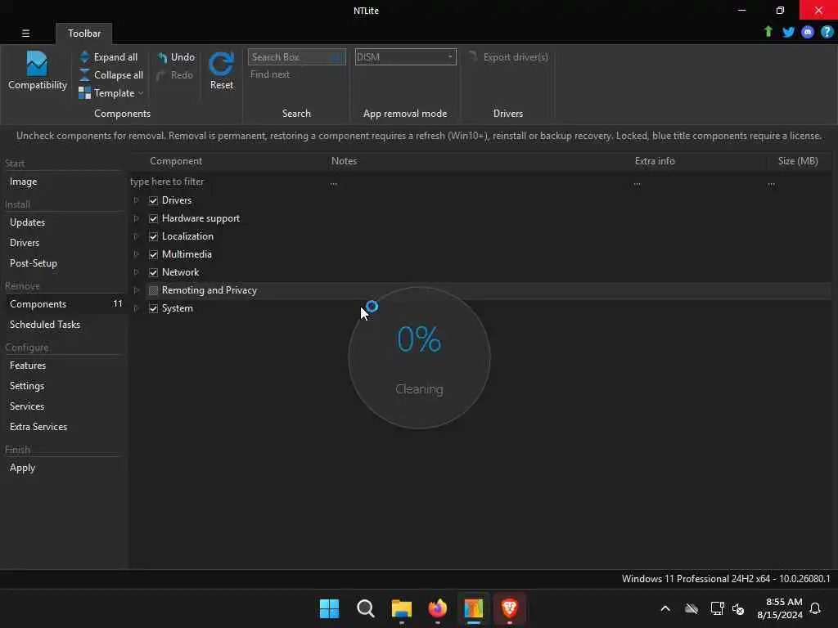Open the muted volume tray icon
Image resolution: width=838 pixels, height=628 pixels.
coord(738,608)
